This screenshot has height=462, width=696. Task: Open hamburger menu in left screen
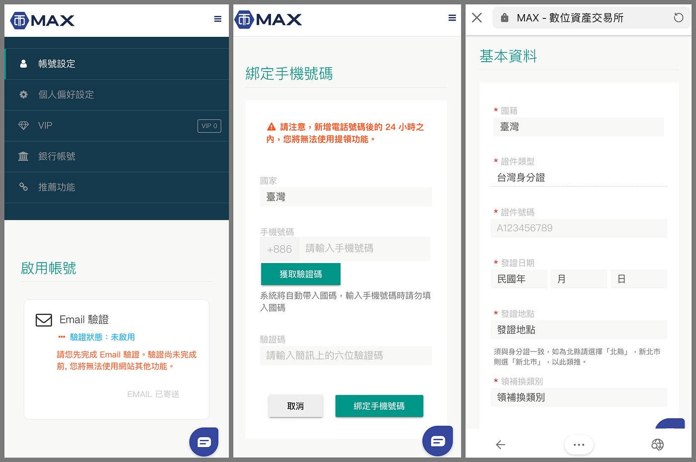pos(218,19)
